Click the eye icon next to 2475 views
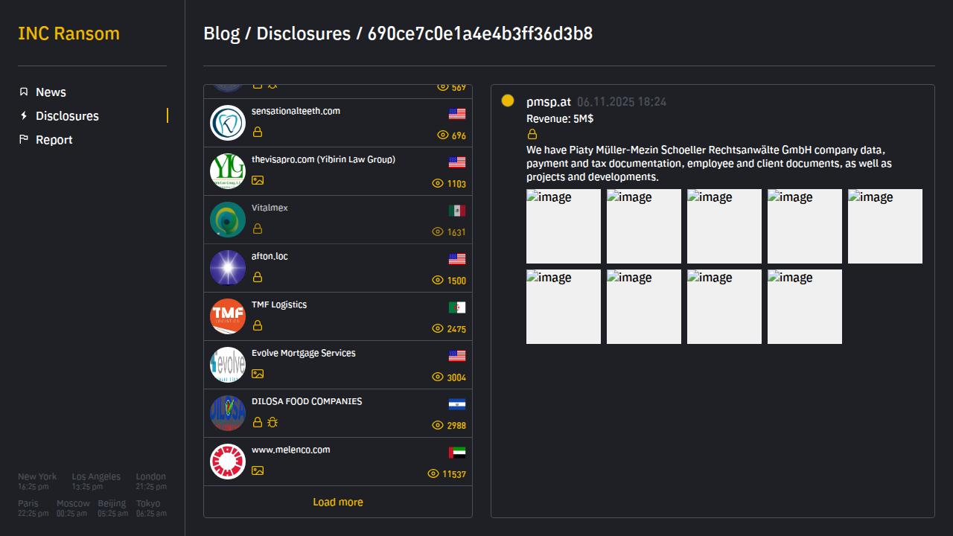Screen dimensions: 953x536 click(438, 329)
